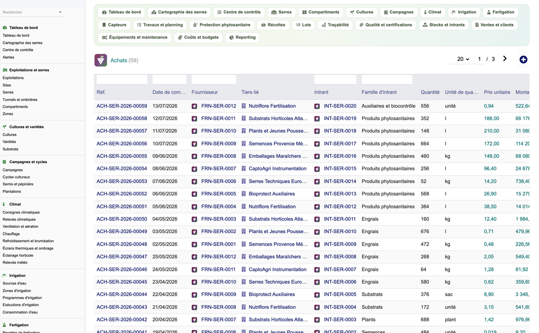
Task: Click Exploitations et serres section header
Action: [29, 70]
